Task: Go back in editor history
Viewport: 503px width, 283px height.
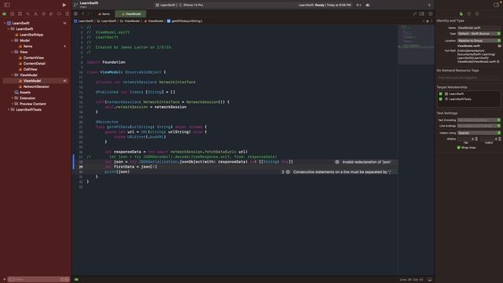Action: pyautogui.click(x=83, y=14)
